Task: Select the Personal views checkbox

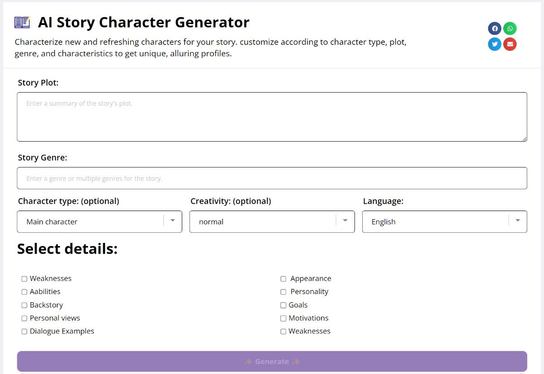Action: pyautogui.click(x=24, y=318)
